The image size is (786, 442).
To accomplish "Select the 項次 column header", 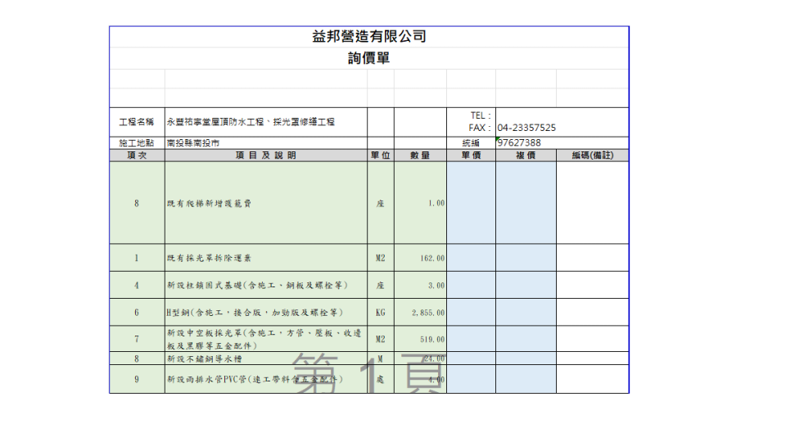I will pos(137,156).
